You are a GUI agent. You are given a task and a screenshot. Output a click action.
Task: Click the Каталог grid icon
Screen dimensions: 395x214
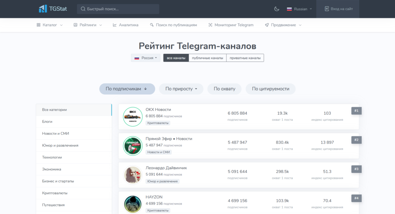[38, 25]
